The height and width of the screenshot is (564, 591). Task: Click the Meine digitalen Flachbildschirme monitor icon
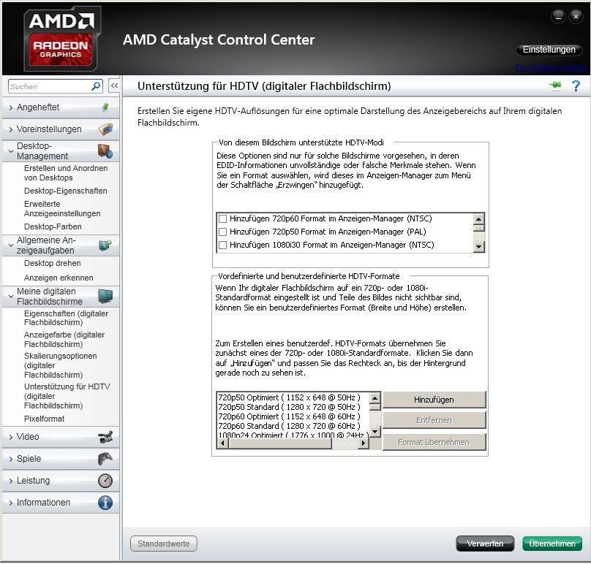(105, 297)
